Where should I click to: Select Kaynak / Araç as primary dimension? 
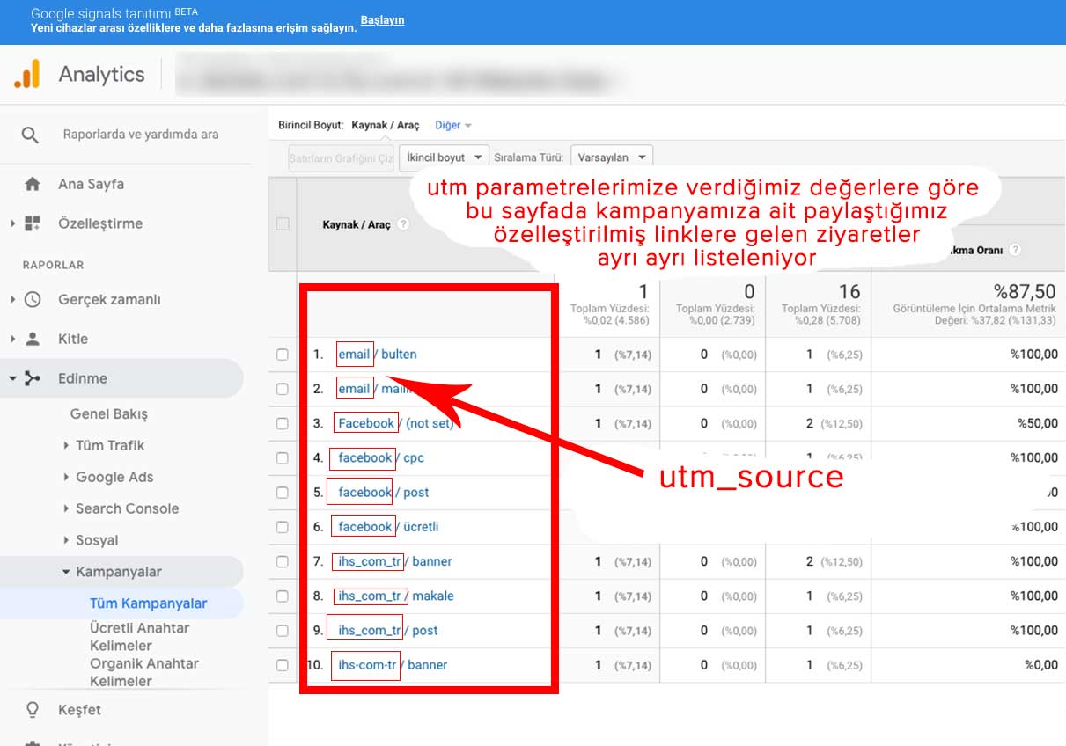(386, 125)
